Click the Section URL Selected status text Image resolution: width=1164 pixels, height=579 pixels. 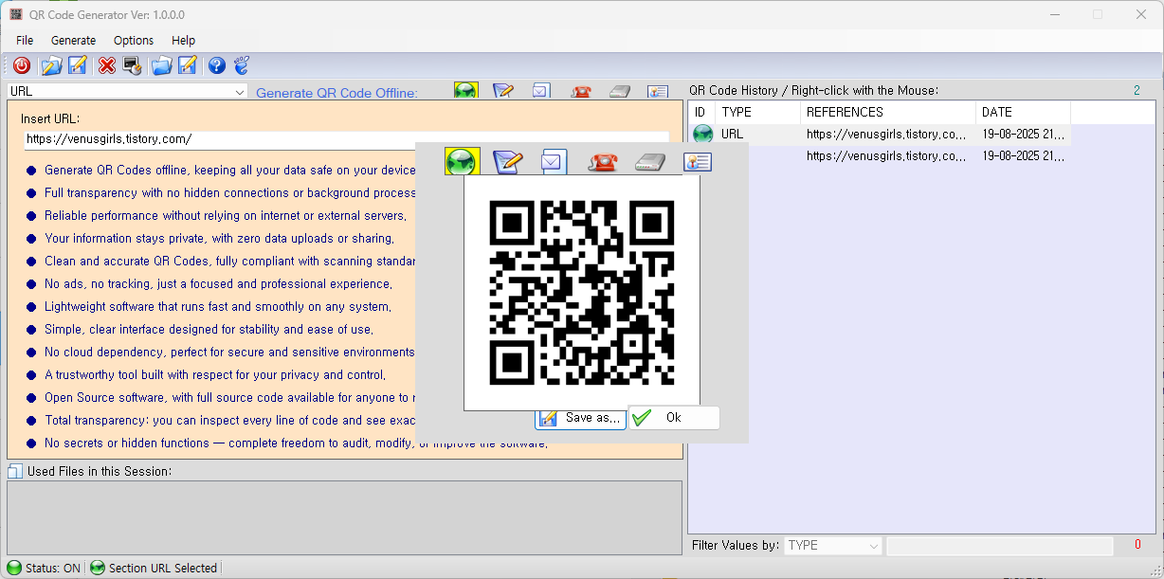coord(163,569)
